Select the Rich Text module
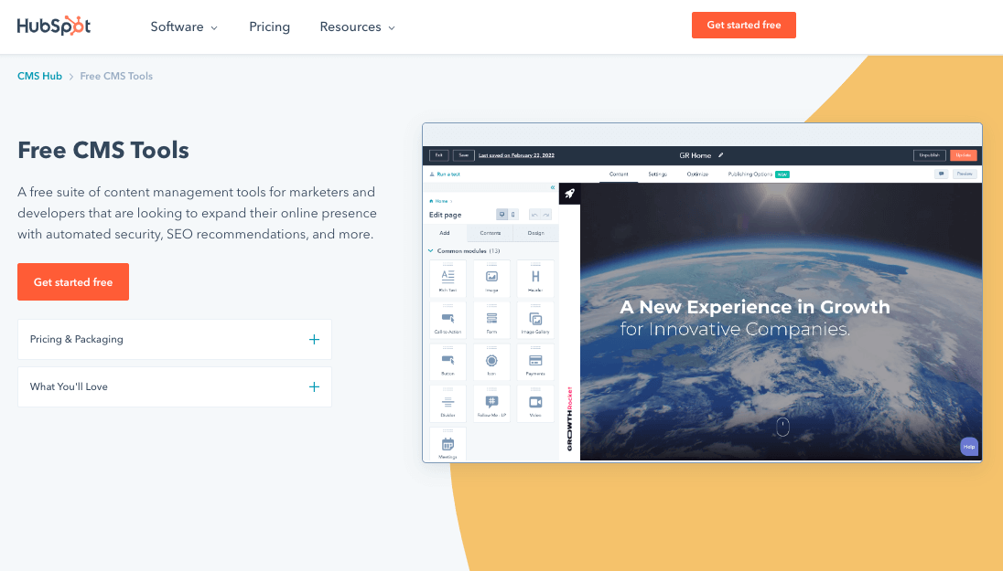Viewport: 1003px width, 571px height. click(447, 276)
